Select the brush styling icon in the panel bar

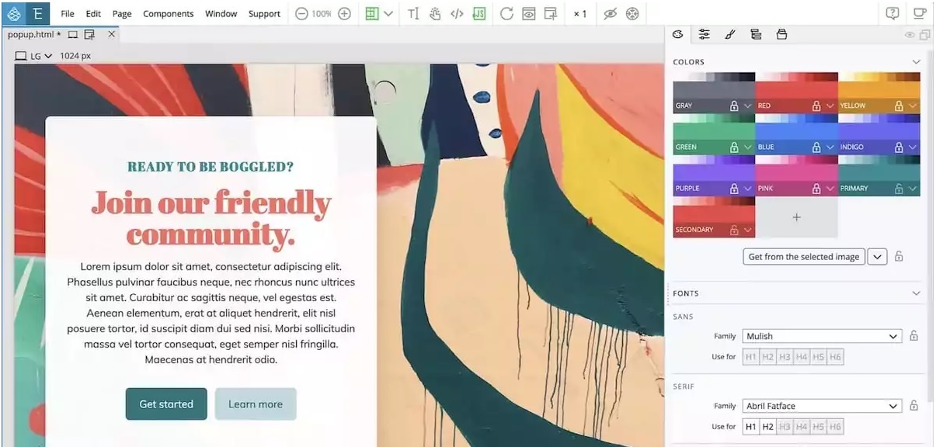(x=730, y=34)
